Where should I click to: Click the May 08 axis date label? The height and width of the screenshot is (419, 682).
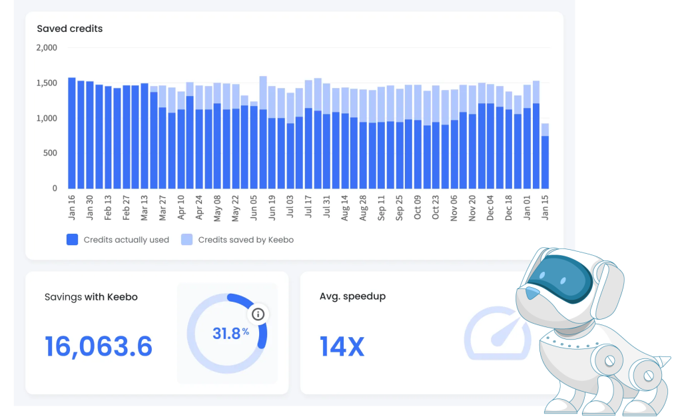point(218,209)
